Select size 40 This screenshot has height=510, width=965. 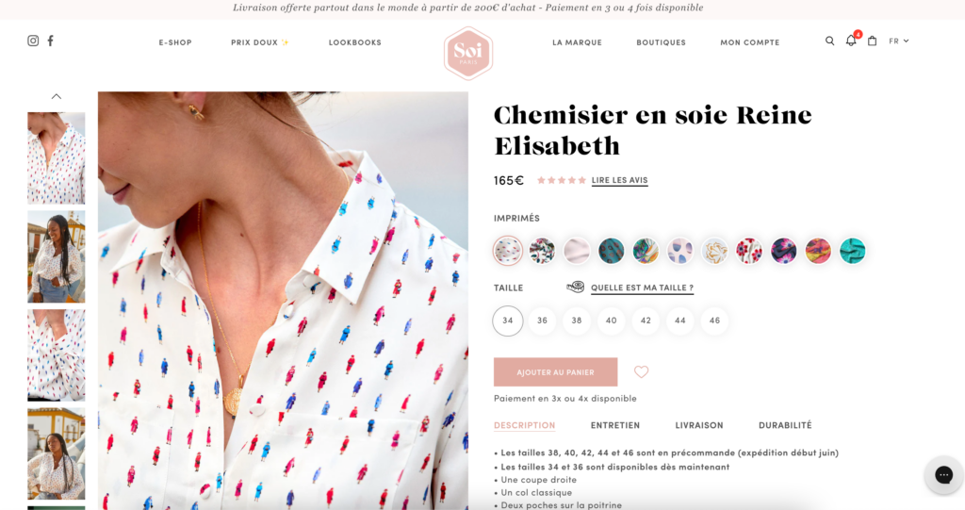[x=611, y=321]
